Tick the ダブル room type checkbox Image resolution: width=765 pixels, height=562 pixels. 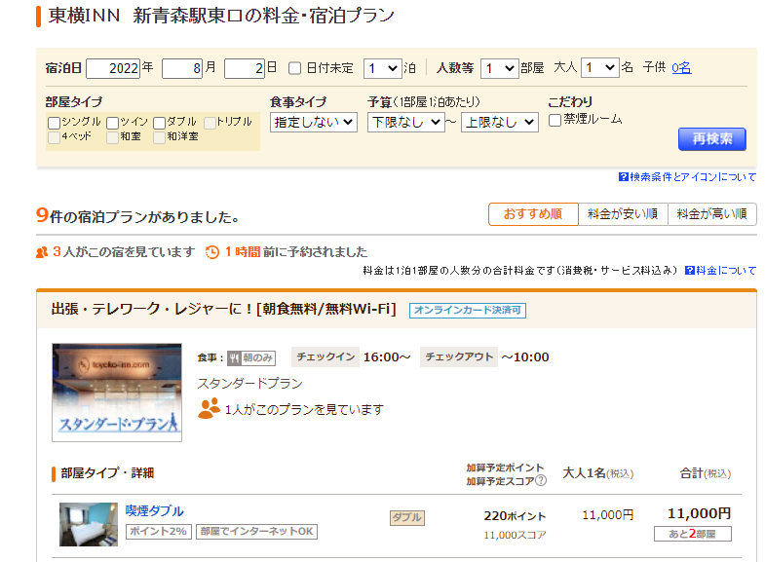click(x=160, y=123)
